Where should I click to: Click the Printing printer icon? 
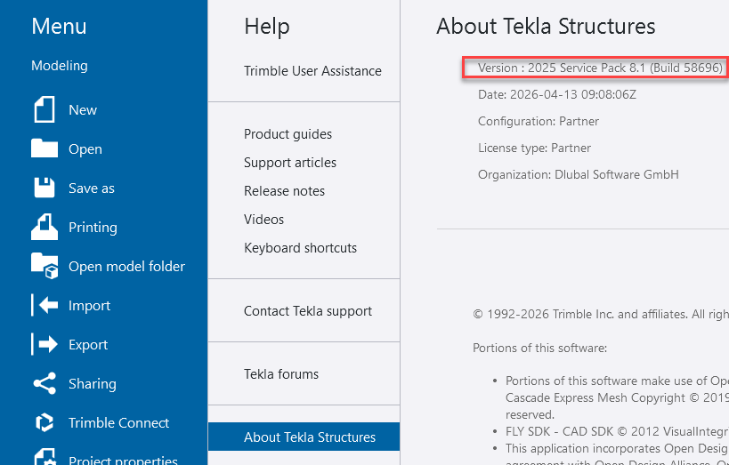tap(45, 227)
